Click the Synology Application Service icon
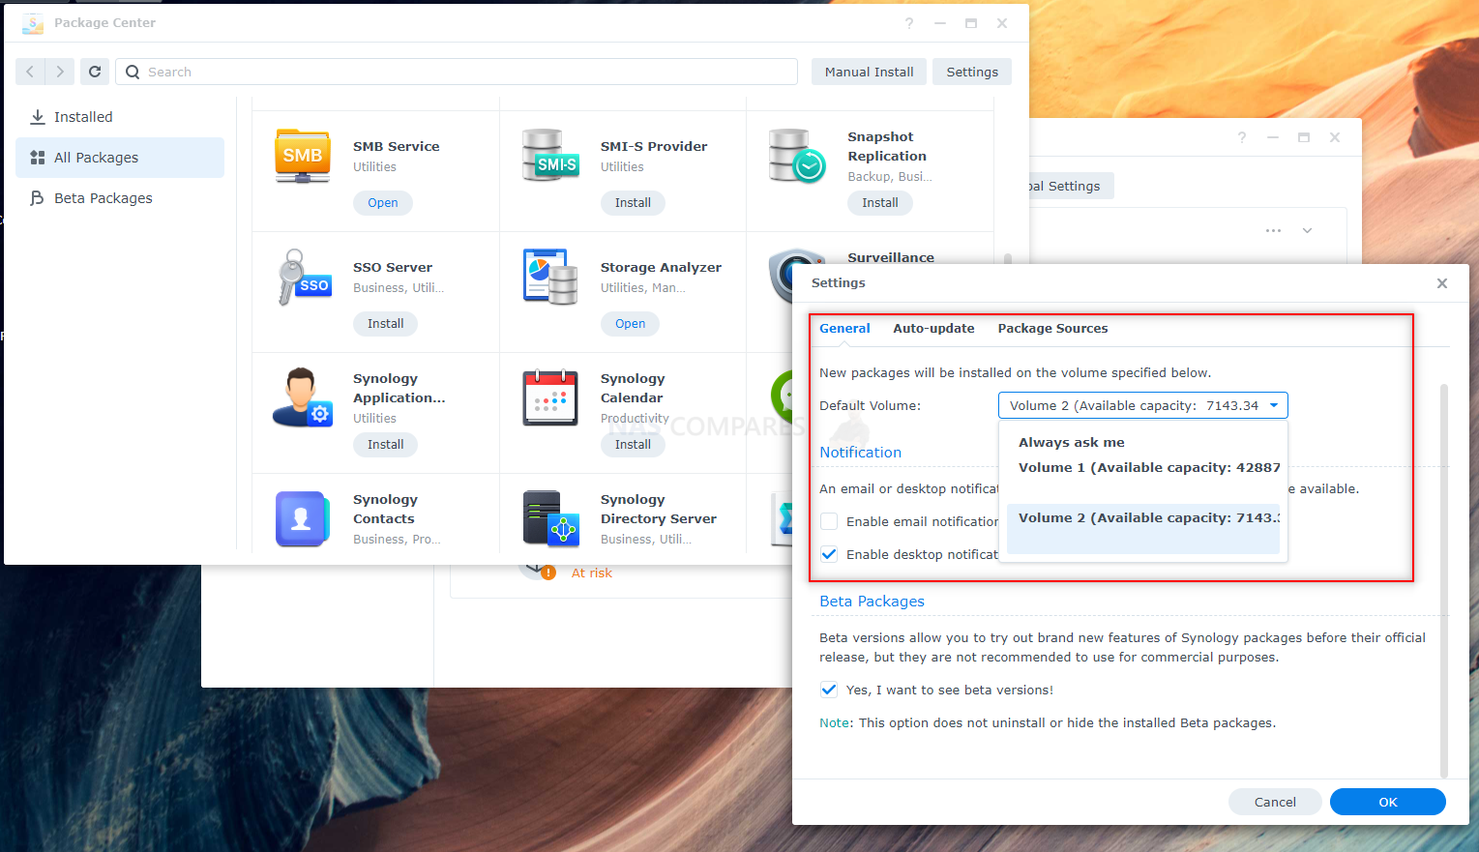The height and width of the screenshot is (852, 1479). pos(303,397)
